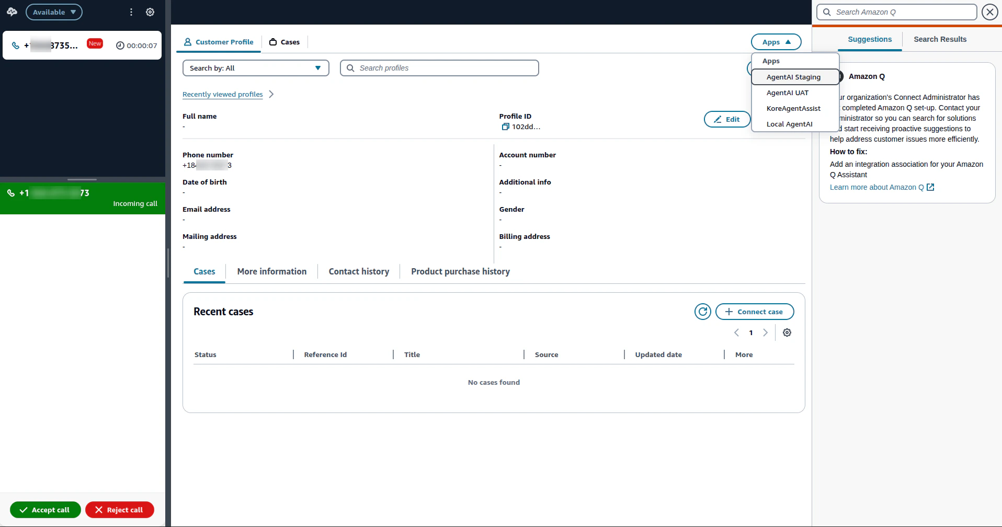Open the three-dot options menu
The image size is (1002, 527).
(131, 12)
